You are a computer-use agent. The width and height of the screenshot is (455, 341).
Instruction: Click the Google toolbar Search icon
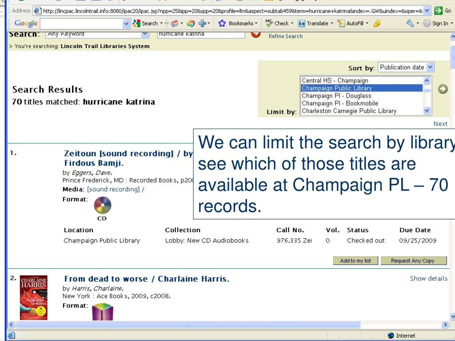pos(136,23)
